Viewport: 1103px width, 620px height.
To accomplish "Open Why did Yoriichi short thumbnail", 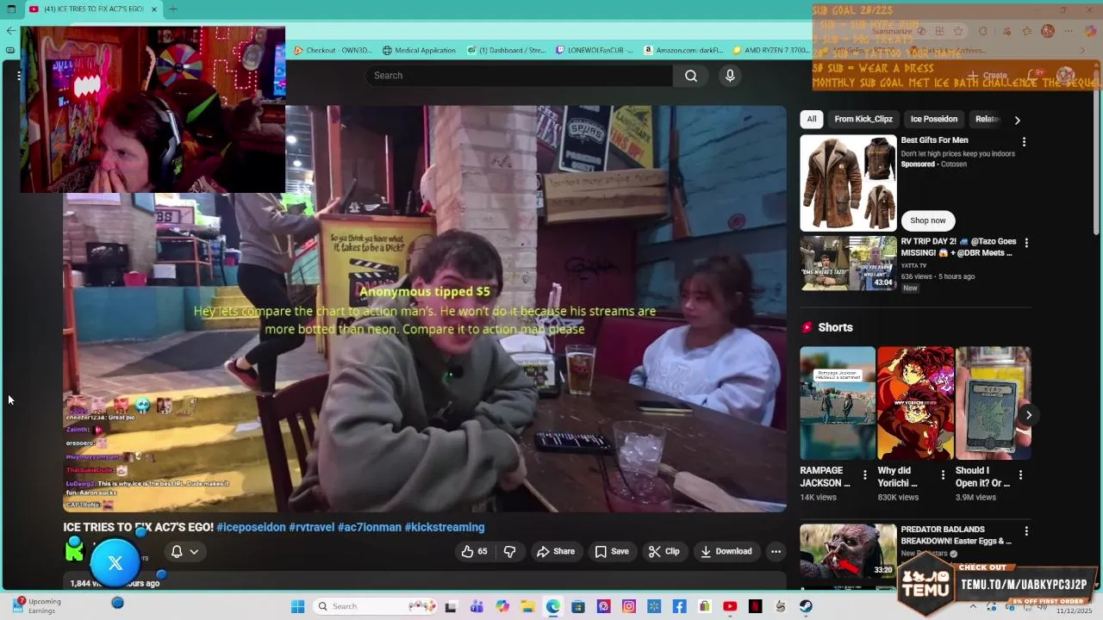I will [915, 403].
